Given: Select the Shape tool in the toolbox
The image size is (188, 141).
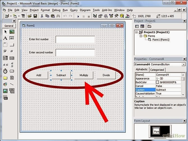Looking at the screenshot, I should point(5,84).
